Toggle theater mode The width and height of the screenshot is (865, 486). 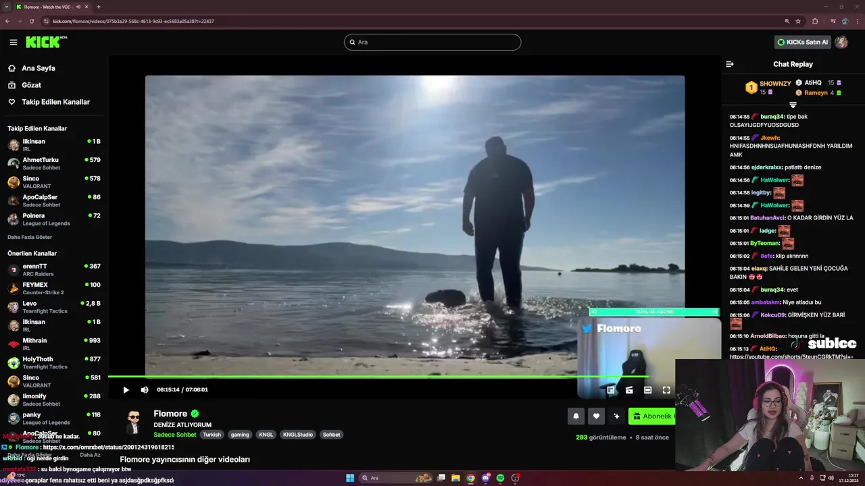tap(647, 389)
